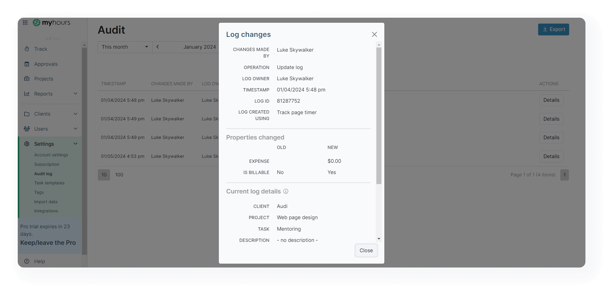Click the new billable value Yes
Viewport: 615px width, 297px height.
(x=331, y=172)
